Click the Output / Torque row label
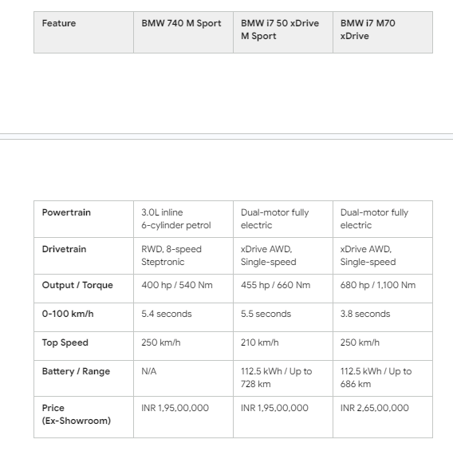 tap(84, 288)
